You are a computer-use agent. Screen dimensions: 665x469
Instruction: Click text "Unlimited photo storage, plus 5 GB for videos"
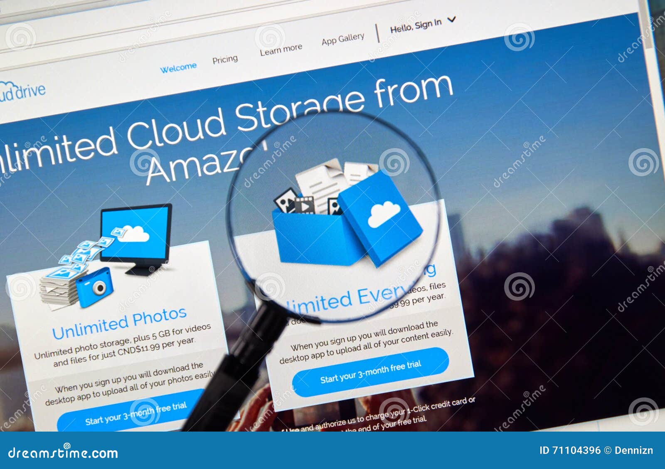coord(123,341)
